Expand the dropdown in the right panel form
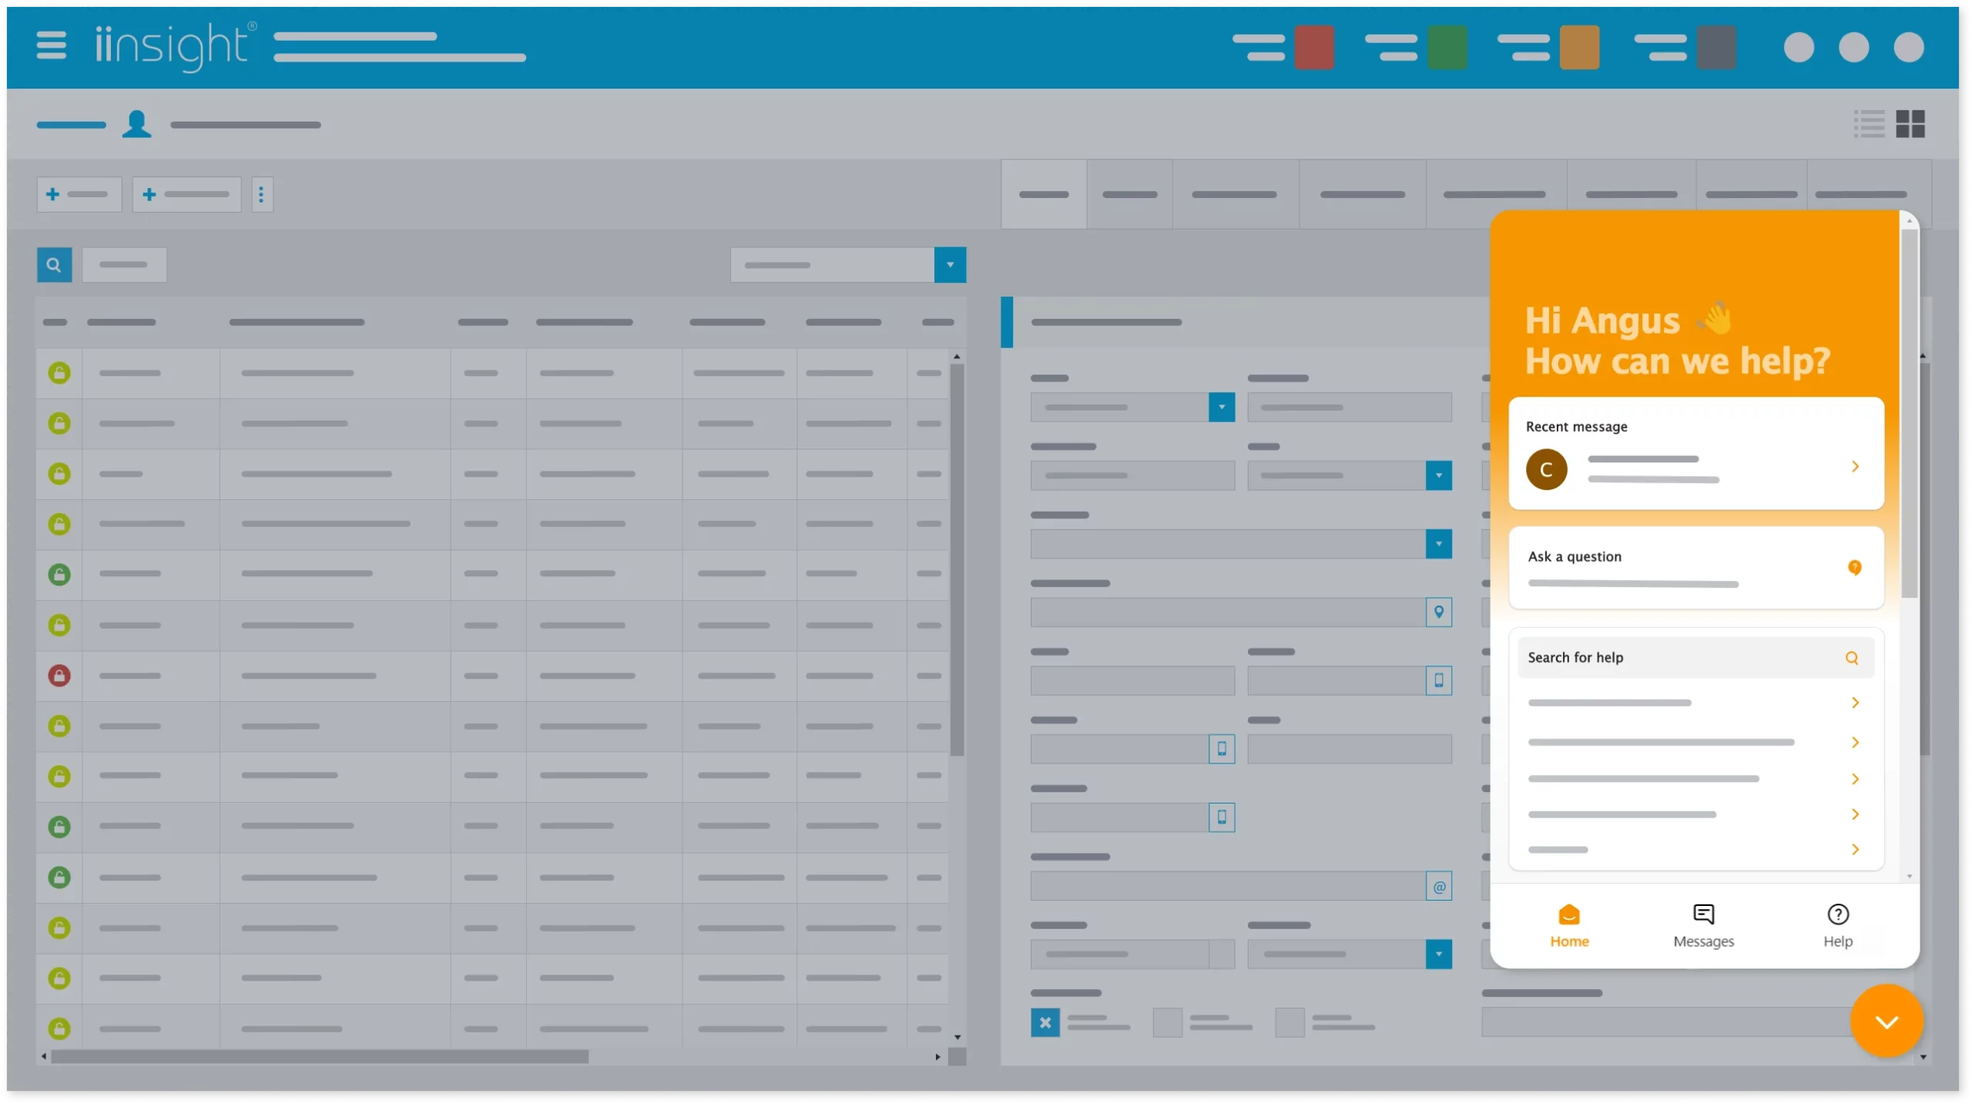The height and width of the screenshot is (1104, 1972). point(1220,408)
